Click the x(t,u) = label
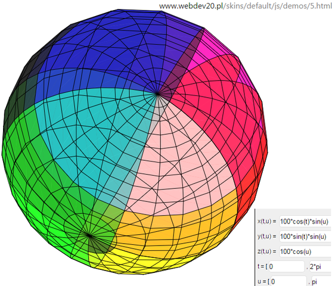 point(267,222)
